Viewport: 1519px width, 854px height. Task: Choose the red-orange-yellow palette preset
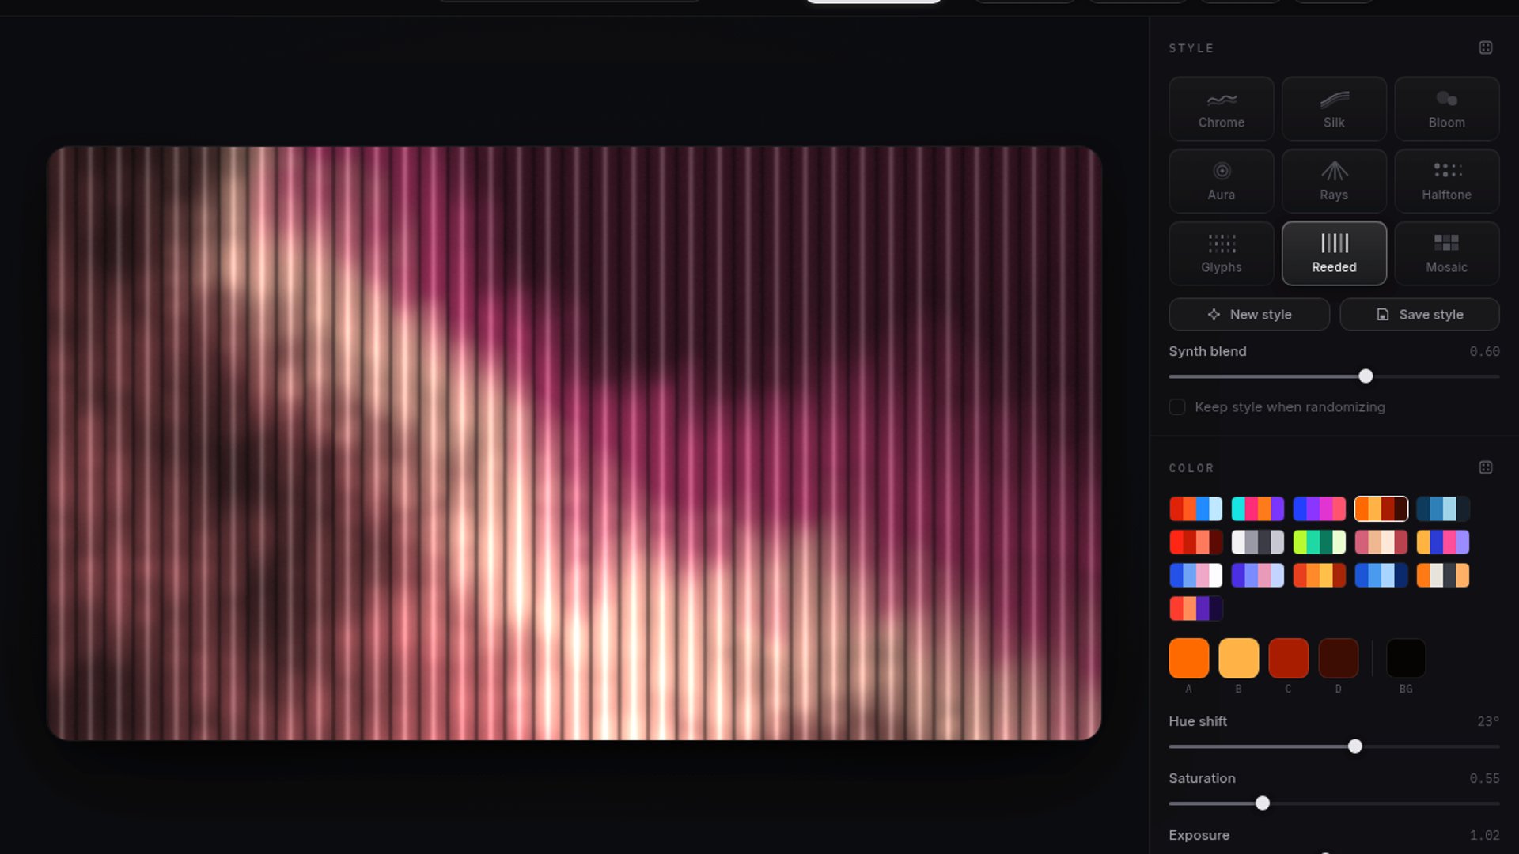(x=1319, y=575)
